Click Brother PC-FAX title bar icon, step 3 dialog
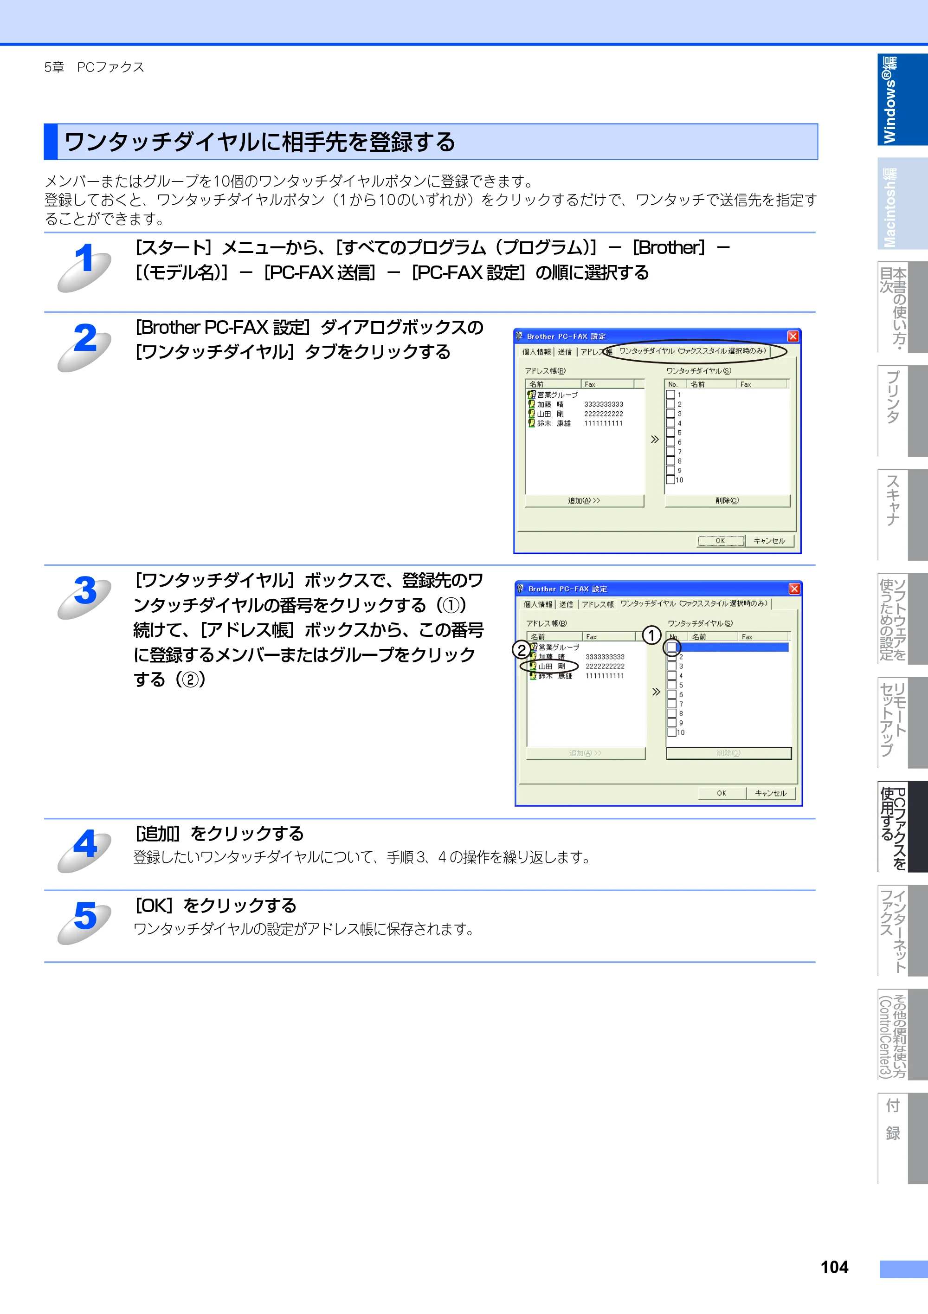Screen dimensions: 928x1314 coord(521,589)
